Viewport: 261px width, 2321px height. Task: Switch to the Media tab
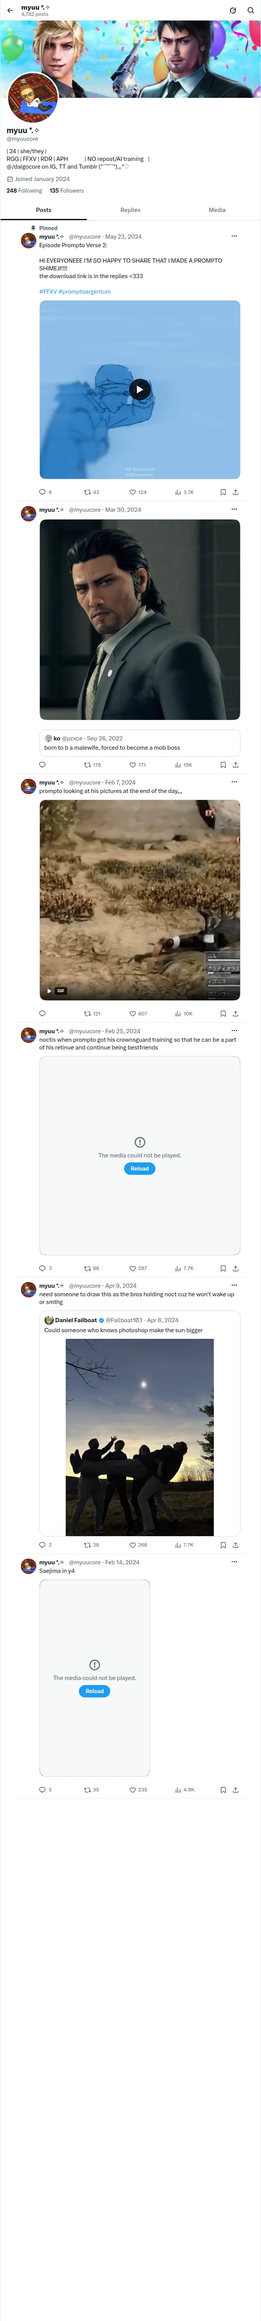[x=217, y=210]
